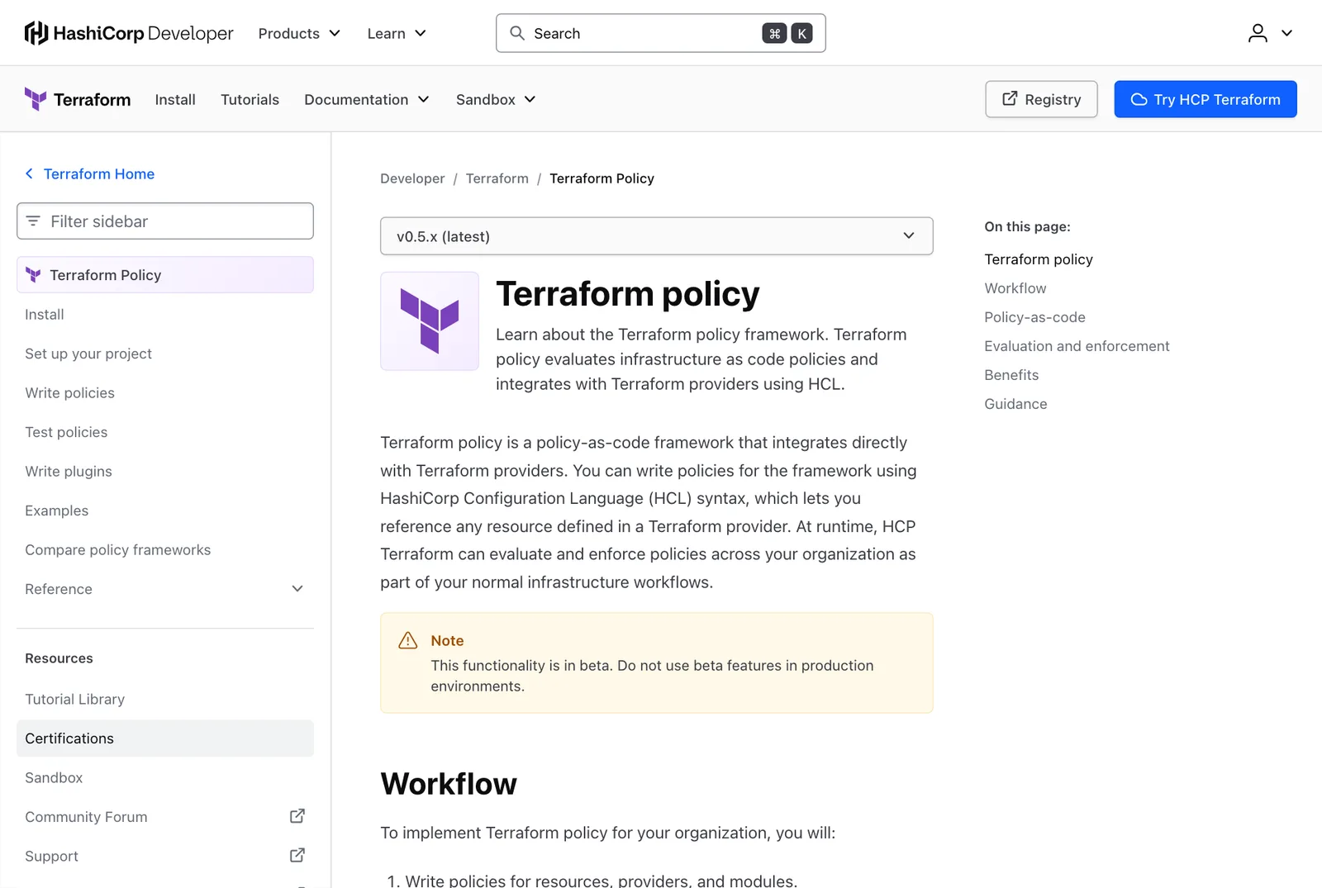Focus the Search input field

click(661, 33)
